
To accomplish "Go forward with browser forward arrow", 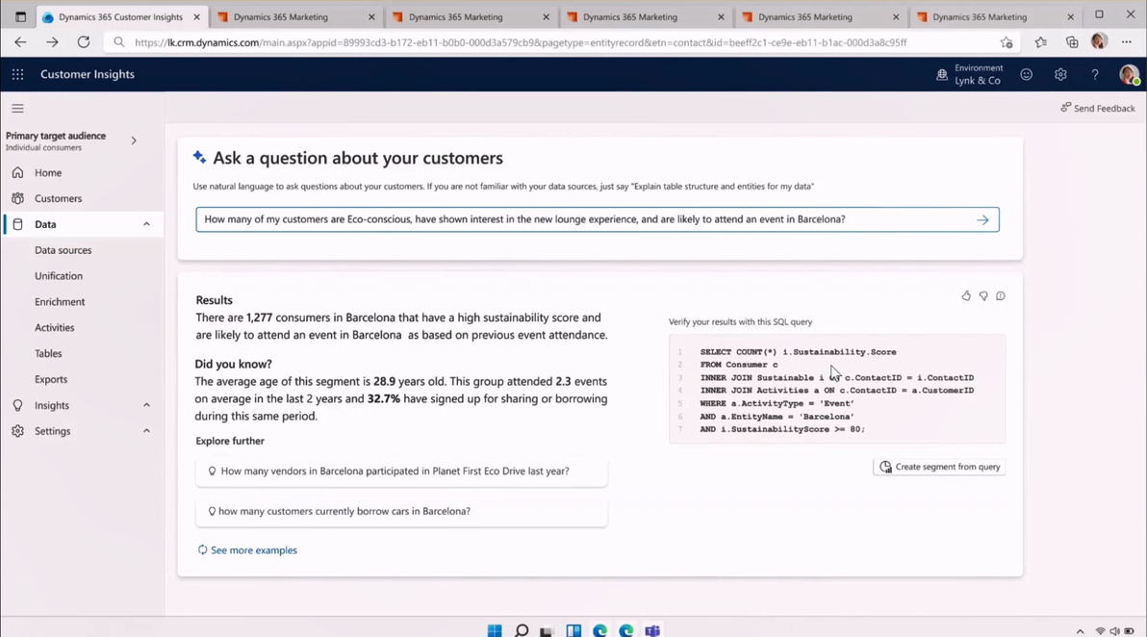I will [x=52, y=42].
